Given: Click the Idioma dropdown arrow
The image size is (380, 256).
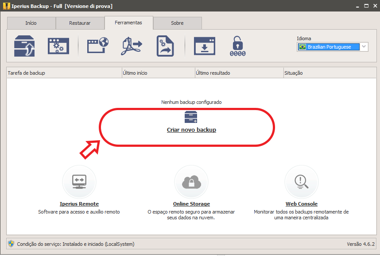Looking at the screenshot, I should pos(364,47).
